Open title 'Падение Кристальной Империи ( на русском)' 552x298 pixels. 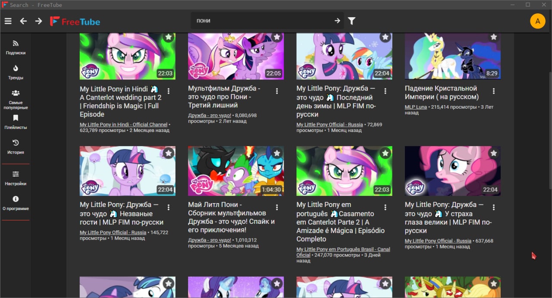point(442,93)
